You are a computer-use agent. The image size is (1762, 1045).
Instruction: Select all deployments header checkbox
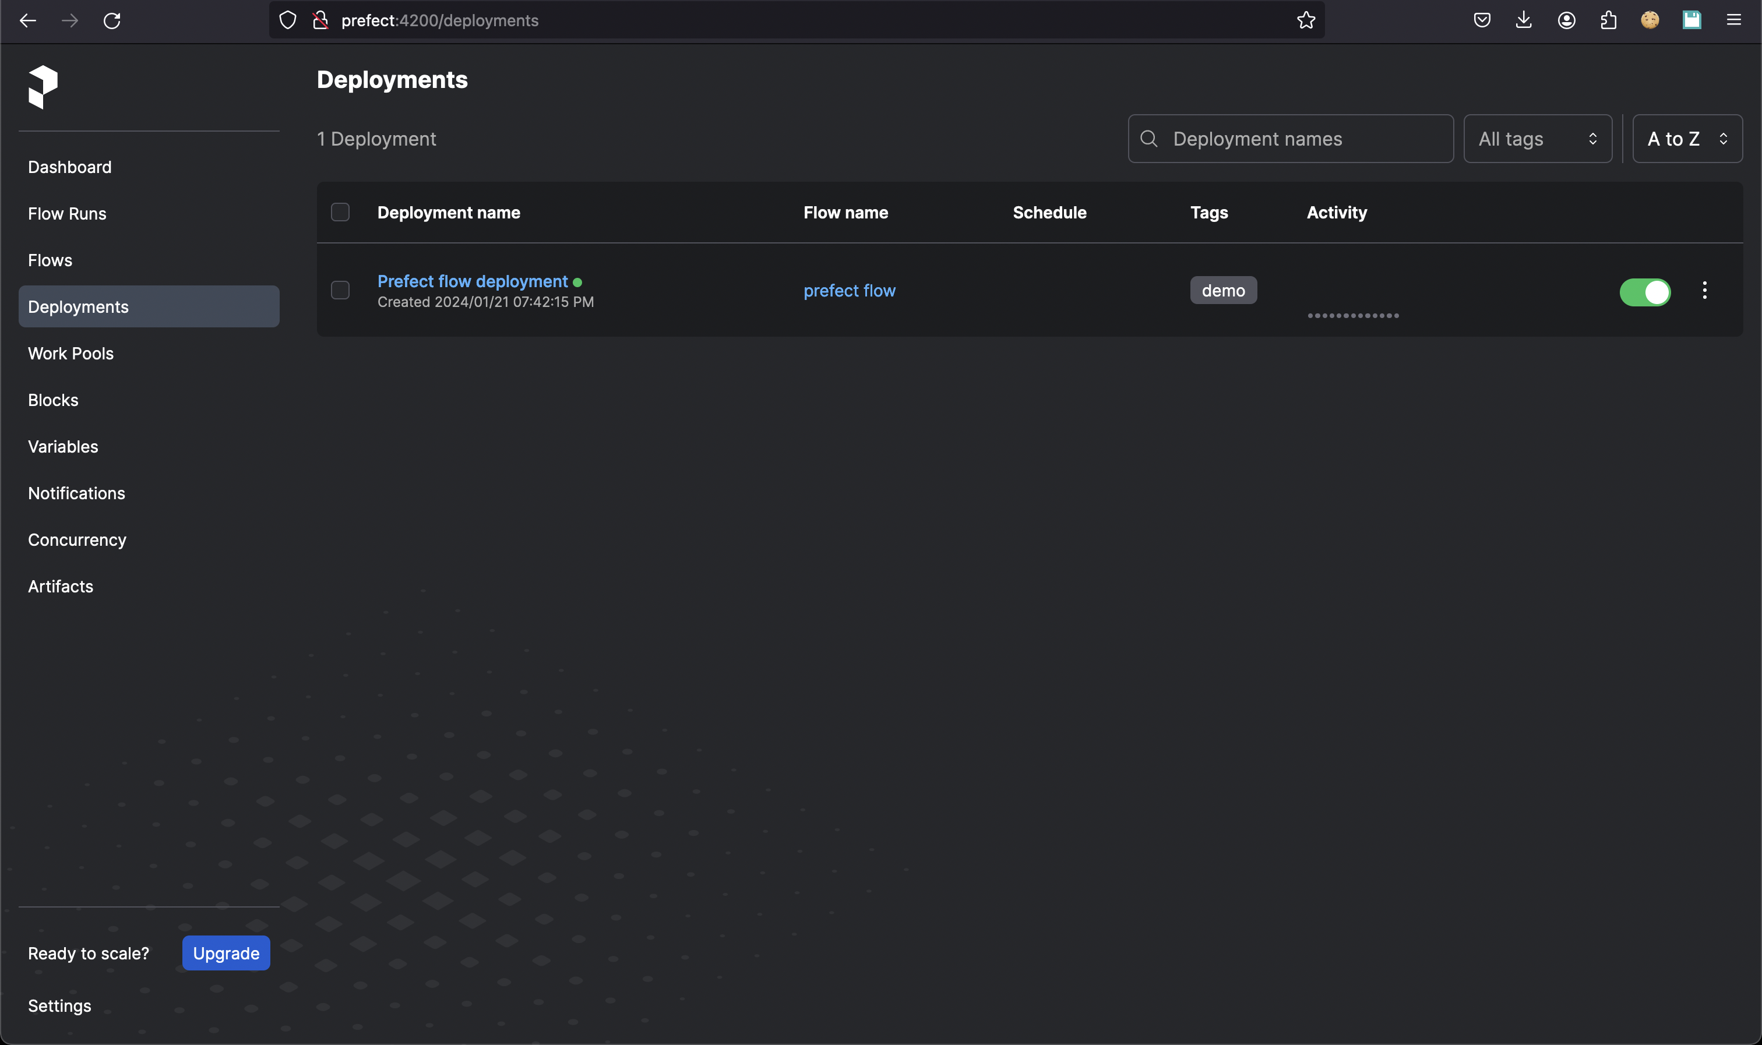point(340,212)
